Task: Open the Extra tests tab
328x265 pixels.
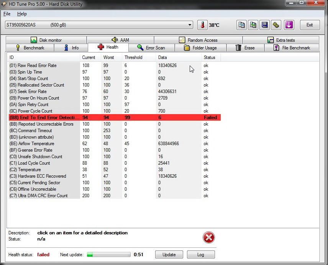Action: tap(281, 40)
